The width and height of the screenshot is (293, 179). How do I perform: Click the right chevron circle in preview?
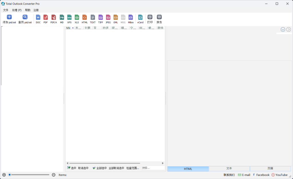click(289, 29)
